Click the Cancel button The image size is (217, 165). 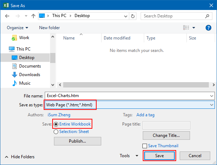coord(195,156)
